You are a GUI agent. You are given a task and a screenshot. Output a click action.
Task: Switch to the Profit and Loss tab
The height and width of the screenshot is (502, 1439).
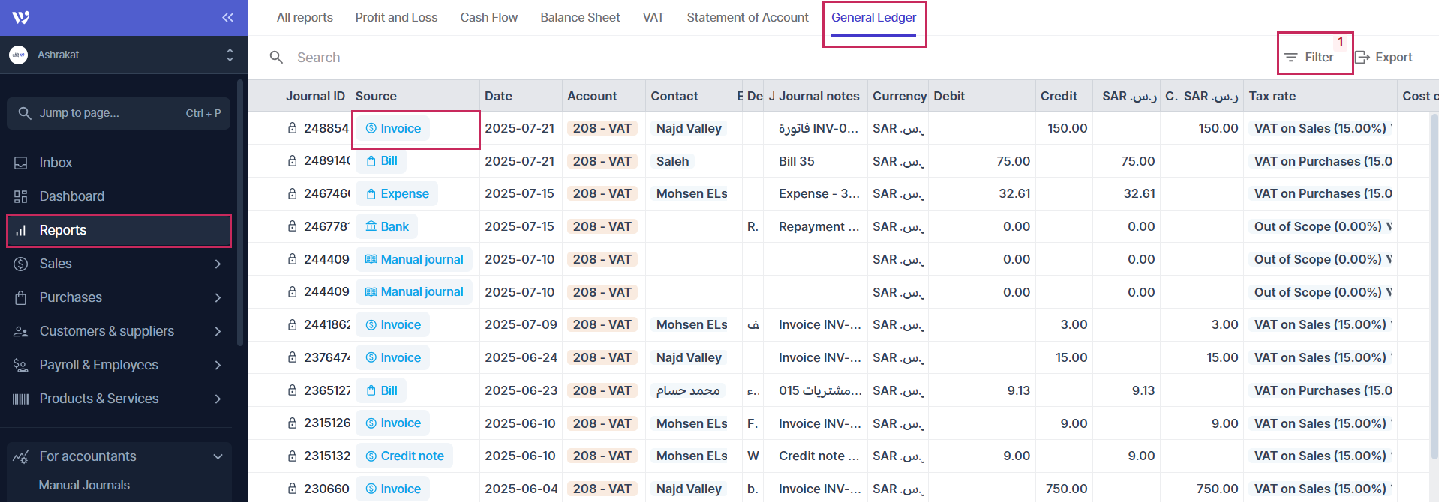[x=396, y=17]
